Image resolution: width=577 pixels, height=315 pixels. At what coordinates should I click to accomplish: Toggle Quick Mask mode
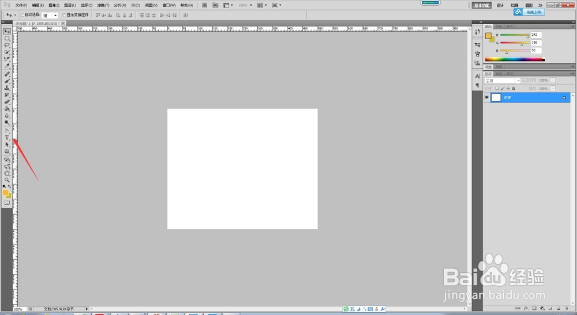[x=7, y=202]
